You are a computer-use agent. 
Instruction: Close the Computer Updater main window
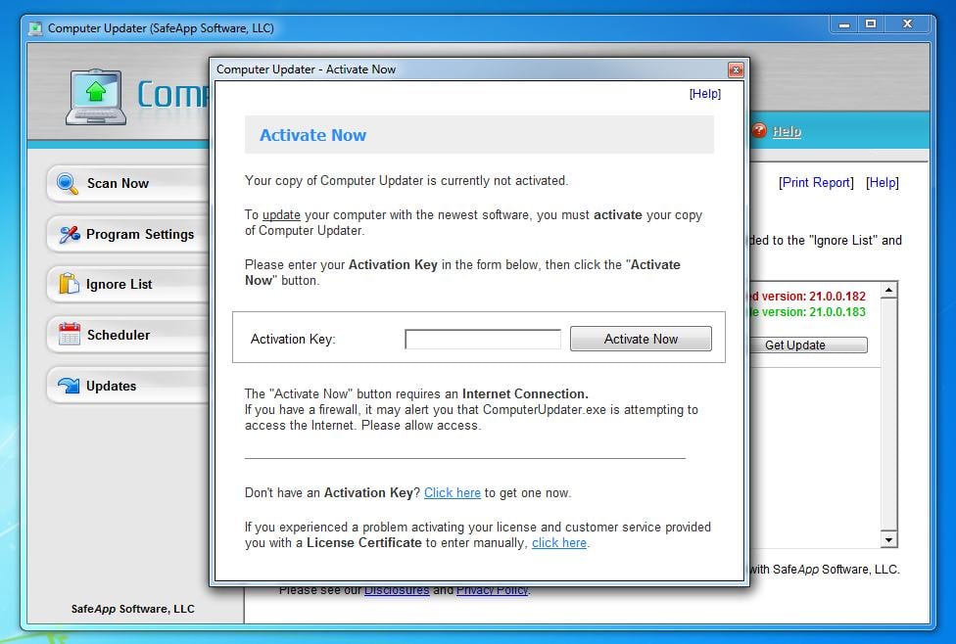(907, 25)
